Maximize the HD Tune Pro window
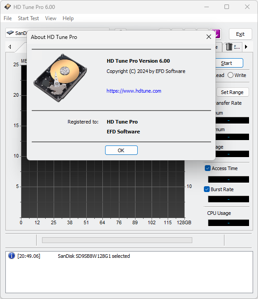 (227, 7)
